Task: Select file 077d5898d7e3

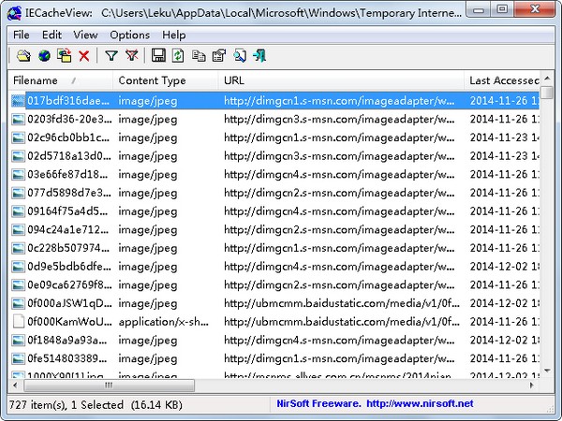Action: click(68, 193)
